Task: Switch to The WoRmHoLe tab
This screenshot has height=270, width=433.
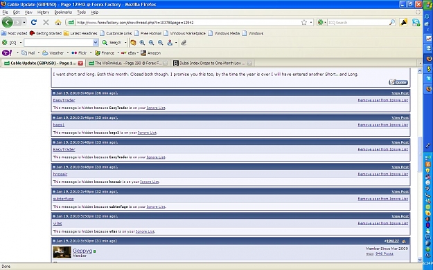Action: tap(128, 63)
